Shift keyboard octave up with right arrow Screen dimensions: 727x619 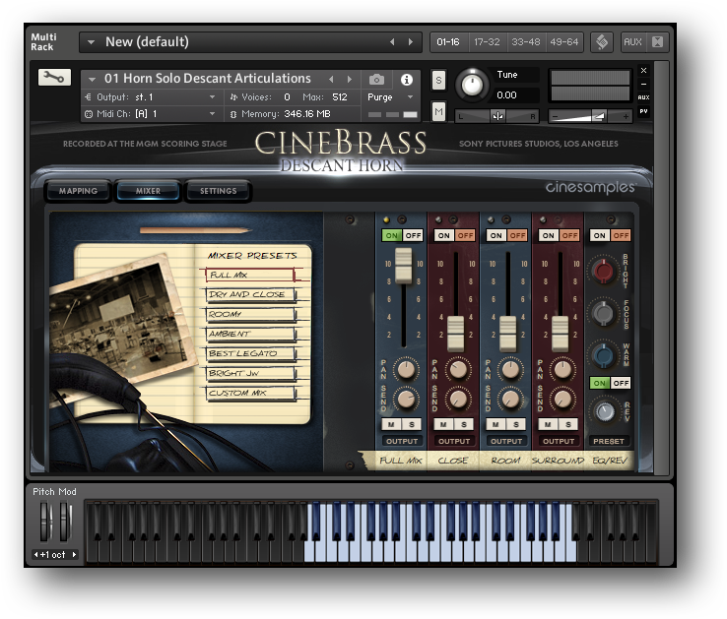pos(74,555)
